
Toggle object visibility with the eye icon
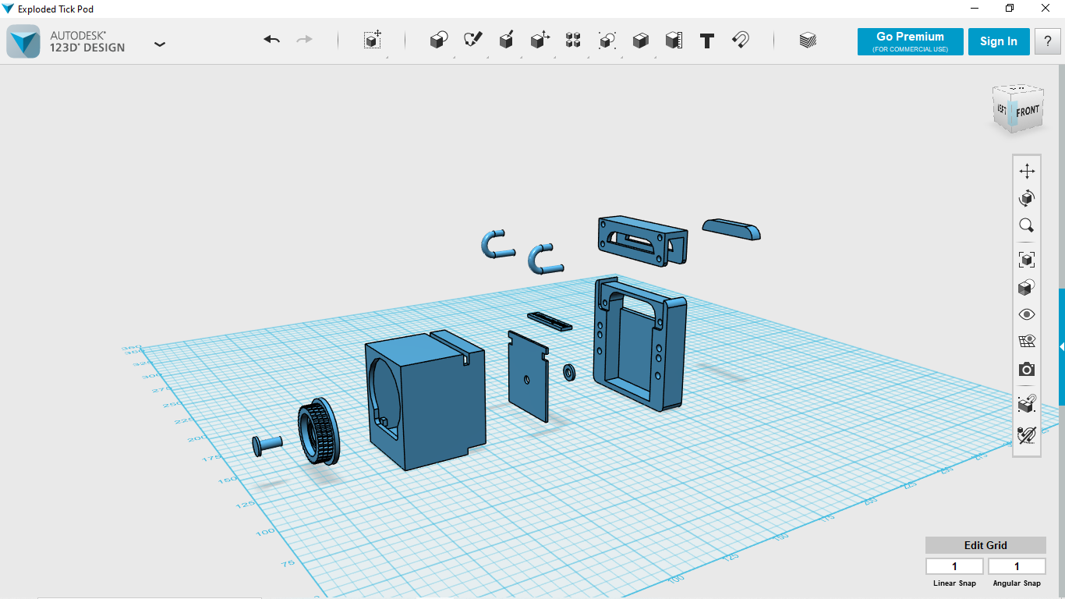1027,314
